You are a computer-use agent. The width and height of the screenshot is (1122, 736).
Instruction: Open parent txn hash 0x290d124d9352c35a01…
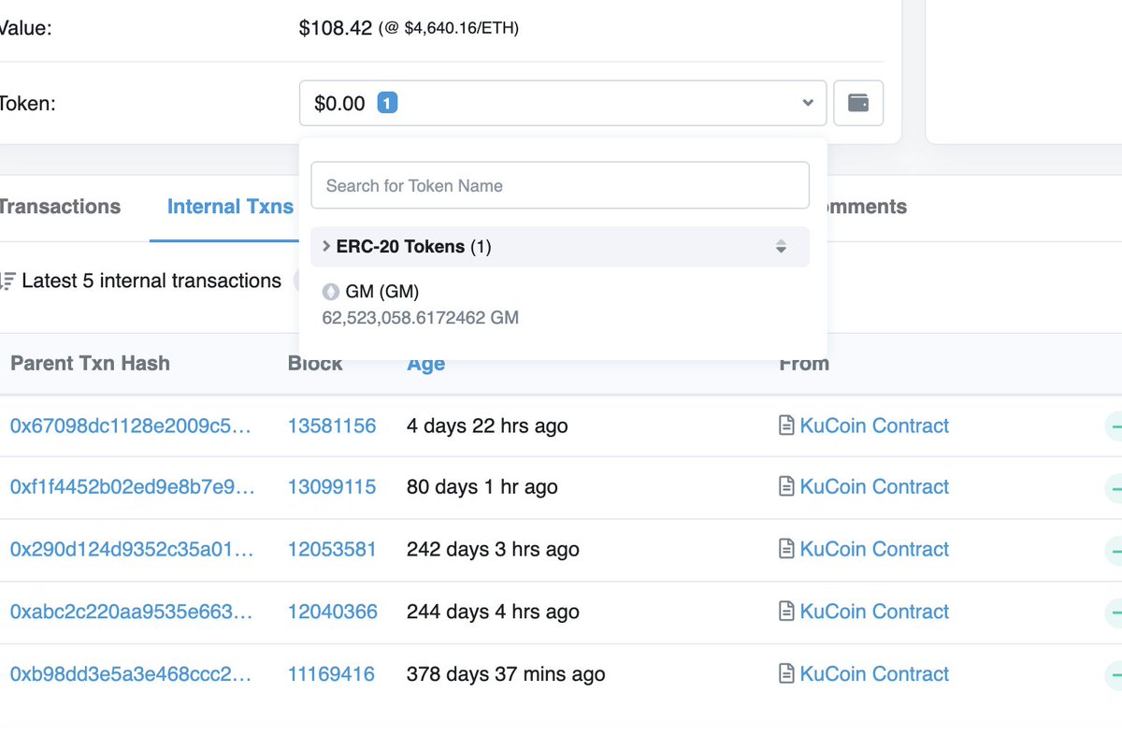131,549
